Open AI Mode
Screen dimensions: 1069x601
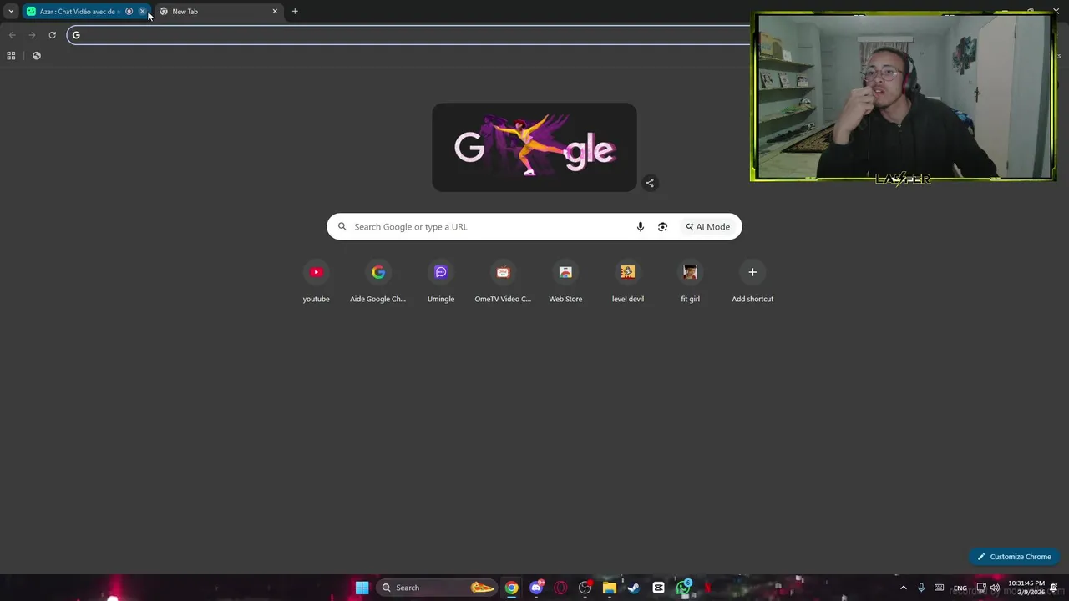point(708,227)
